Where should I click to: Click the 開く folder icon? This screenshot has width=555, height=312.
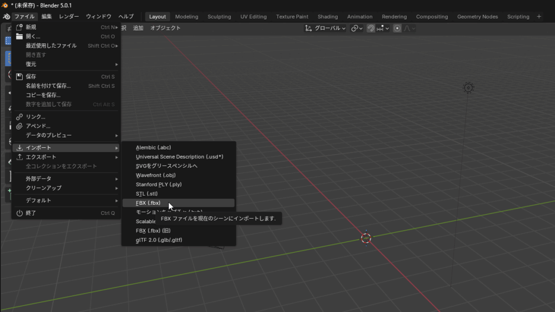click(x=20, y=36)
